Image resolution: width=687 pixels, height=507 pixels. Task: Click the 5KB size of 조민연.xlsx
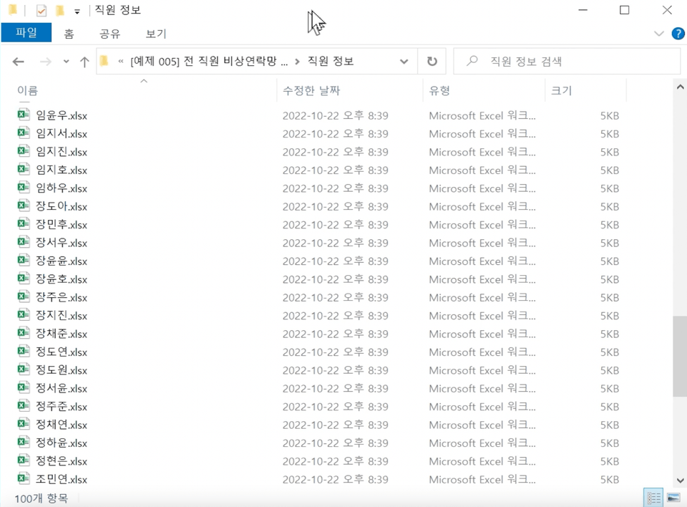[x=610, y=480]
